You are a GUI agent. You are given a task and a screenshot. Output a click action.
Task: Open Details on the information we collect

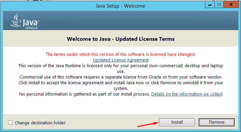(x=187, y=94)
